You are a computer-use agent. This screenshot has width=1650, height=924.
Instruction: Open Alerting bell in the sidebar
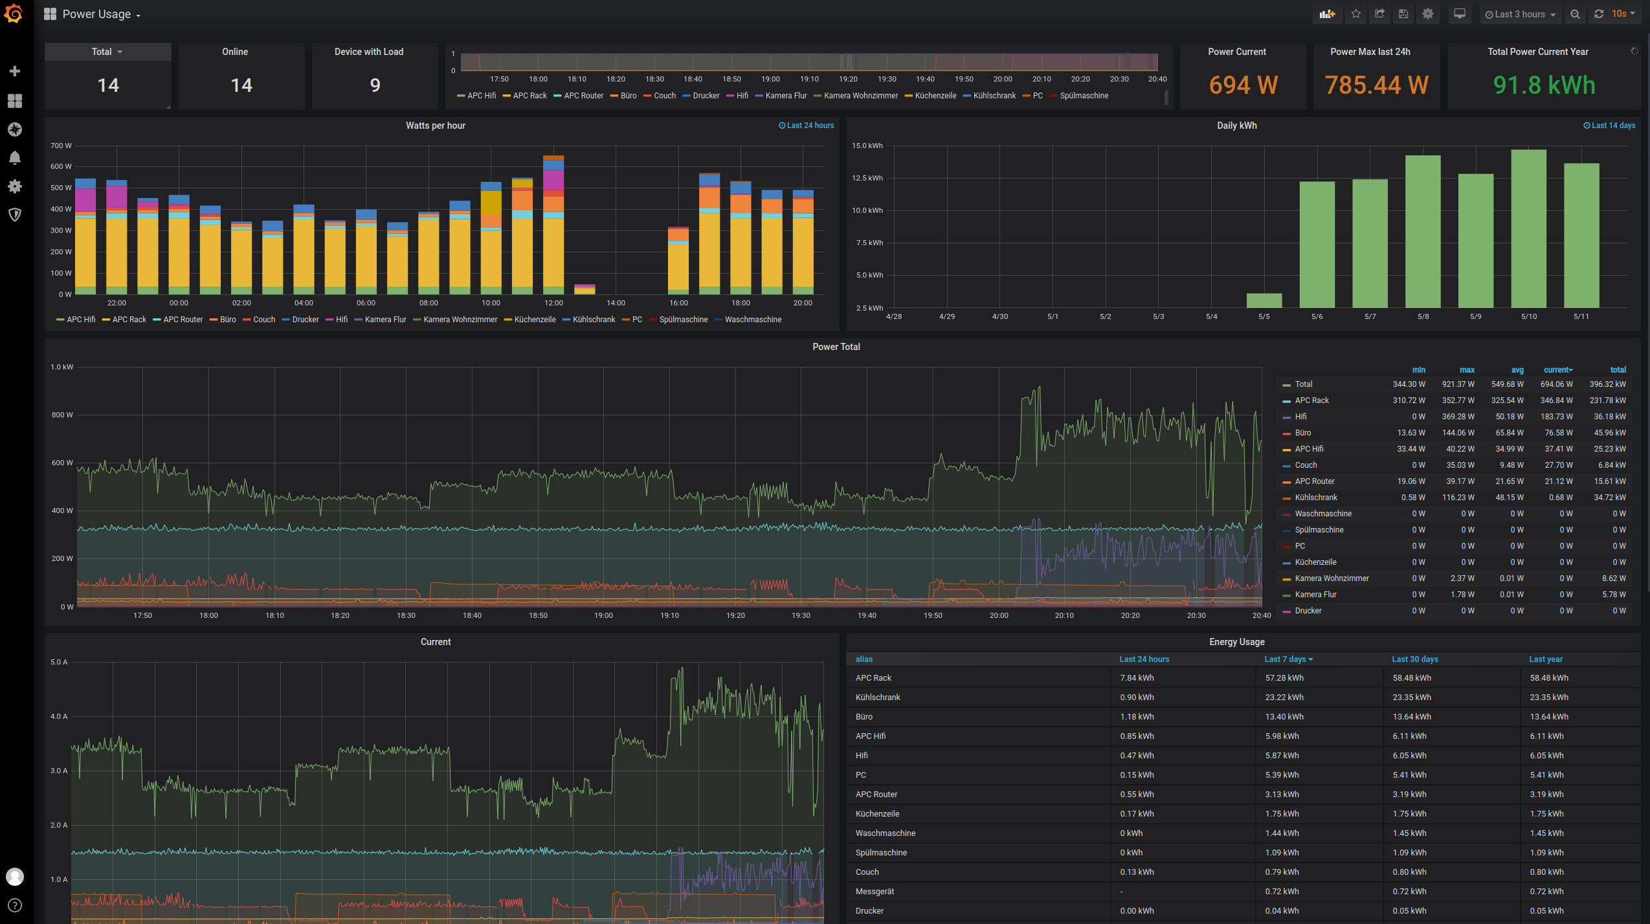[14, 158]
